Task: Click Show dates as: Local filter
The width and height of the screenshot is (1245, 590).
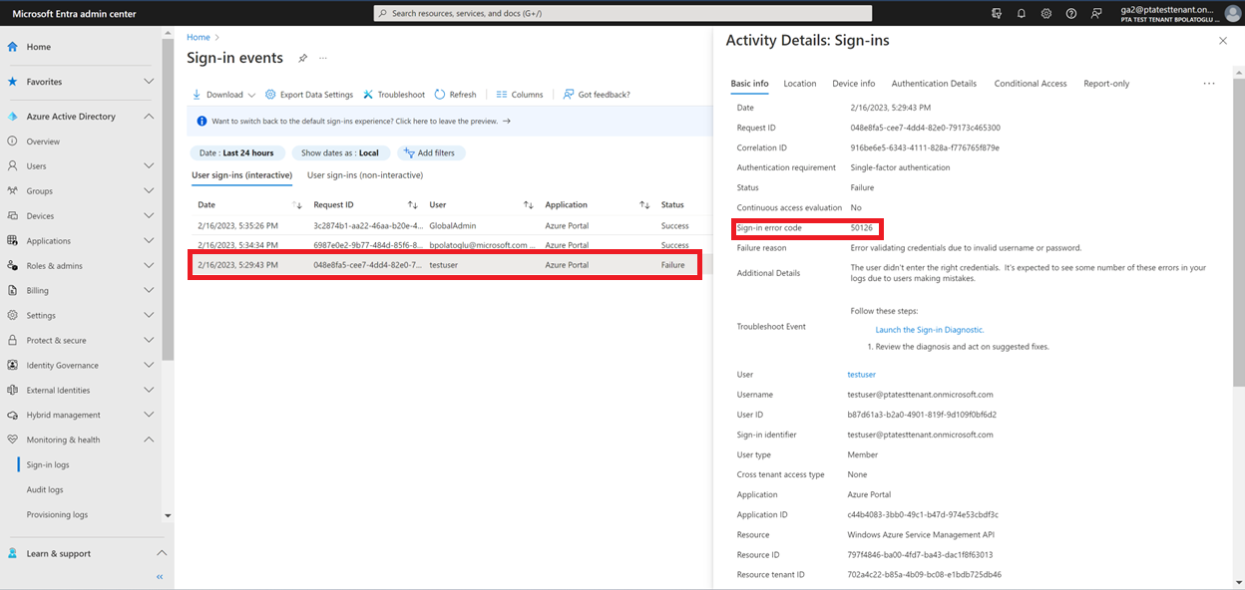Action: [340, 152]
